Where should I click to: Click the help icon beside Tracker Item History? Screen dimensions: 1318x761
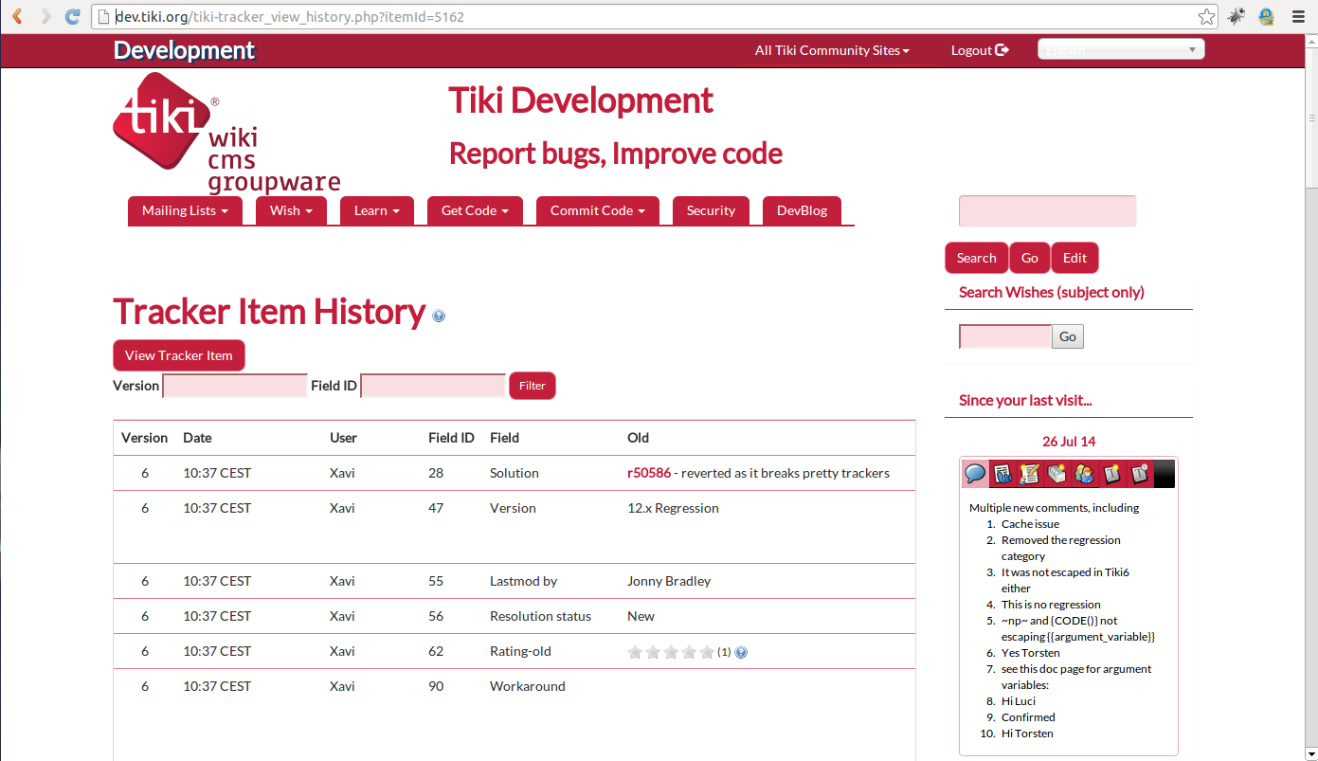coord(439,317)
